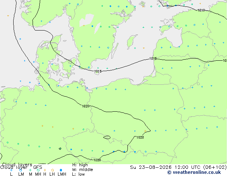Select the 'L: low' legend text
Screen dimensions: 227x176
(x=78, y=174)
